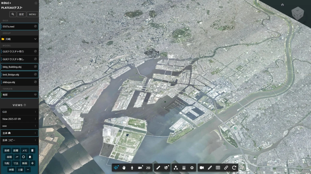The height and width of the screenshot is (174, 311).
Task: Select the annotation pencil tool
Action: 210,168
